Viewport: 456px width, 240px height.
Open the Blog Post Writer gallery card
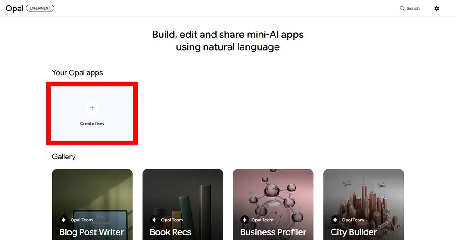tap(92, 204)
